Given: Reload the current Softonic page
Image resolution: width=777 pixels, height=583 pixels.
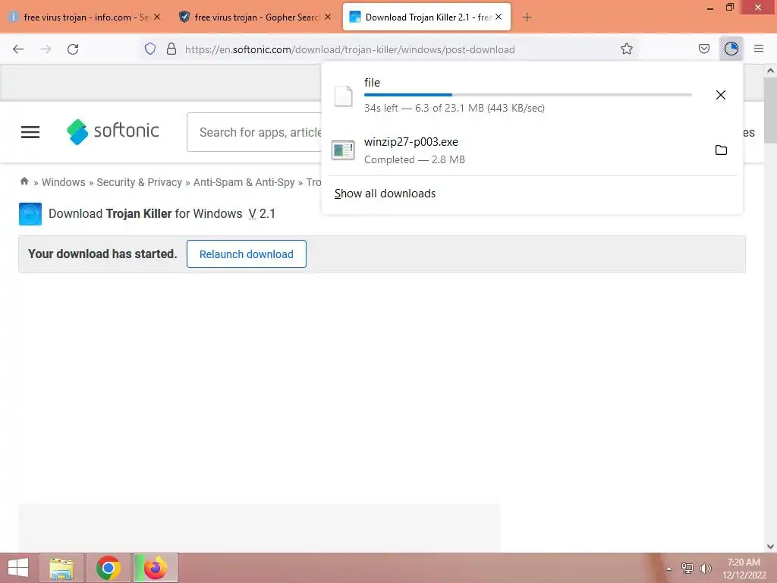Looking at the screenshot, I should [x=73, y=49].
